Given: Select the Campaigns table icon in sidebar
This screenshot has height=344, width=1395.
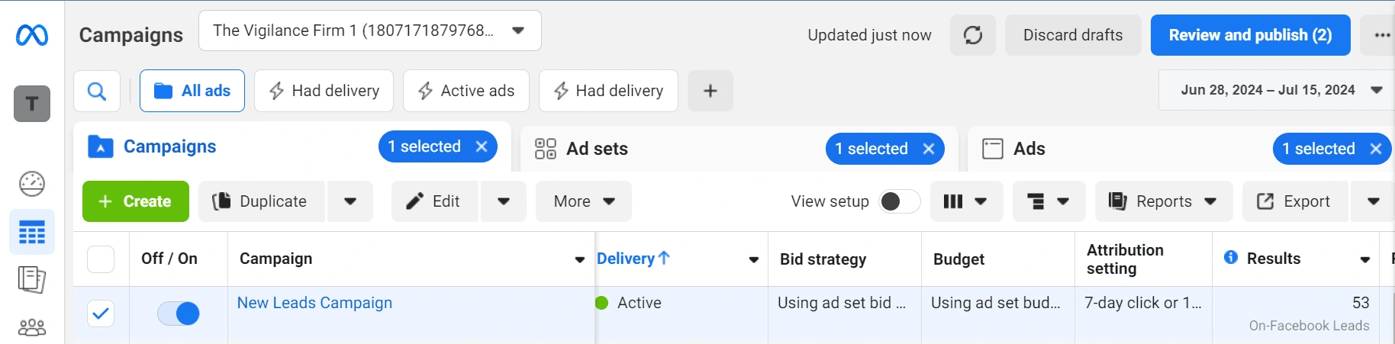Looking at the screenshot, I should 32,233.
